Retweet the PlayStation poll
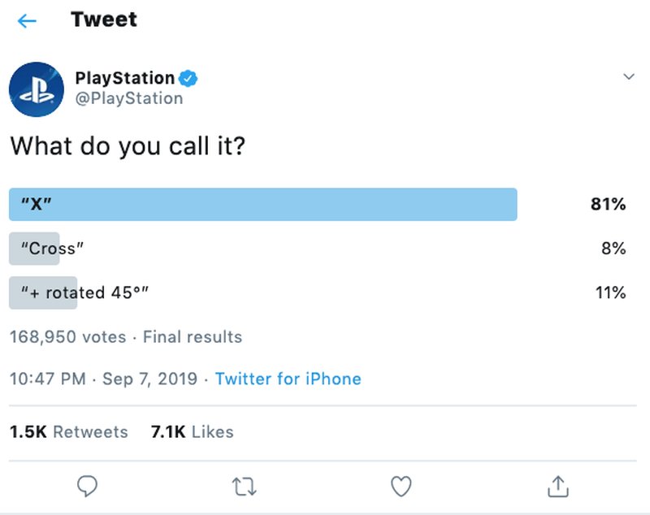 (x=244, y=487)
